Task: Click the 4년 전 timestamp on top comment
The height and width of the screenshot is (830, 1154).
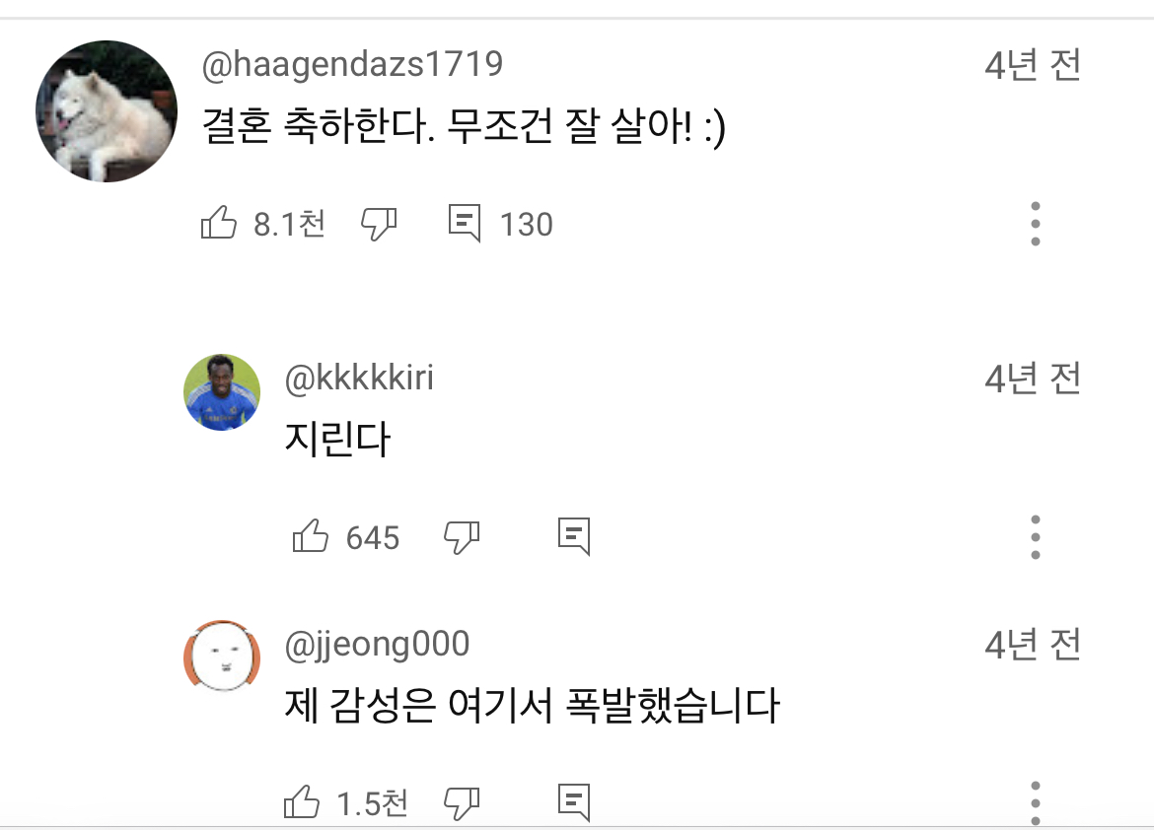Action: 1033,66
